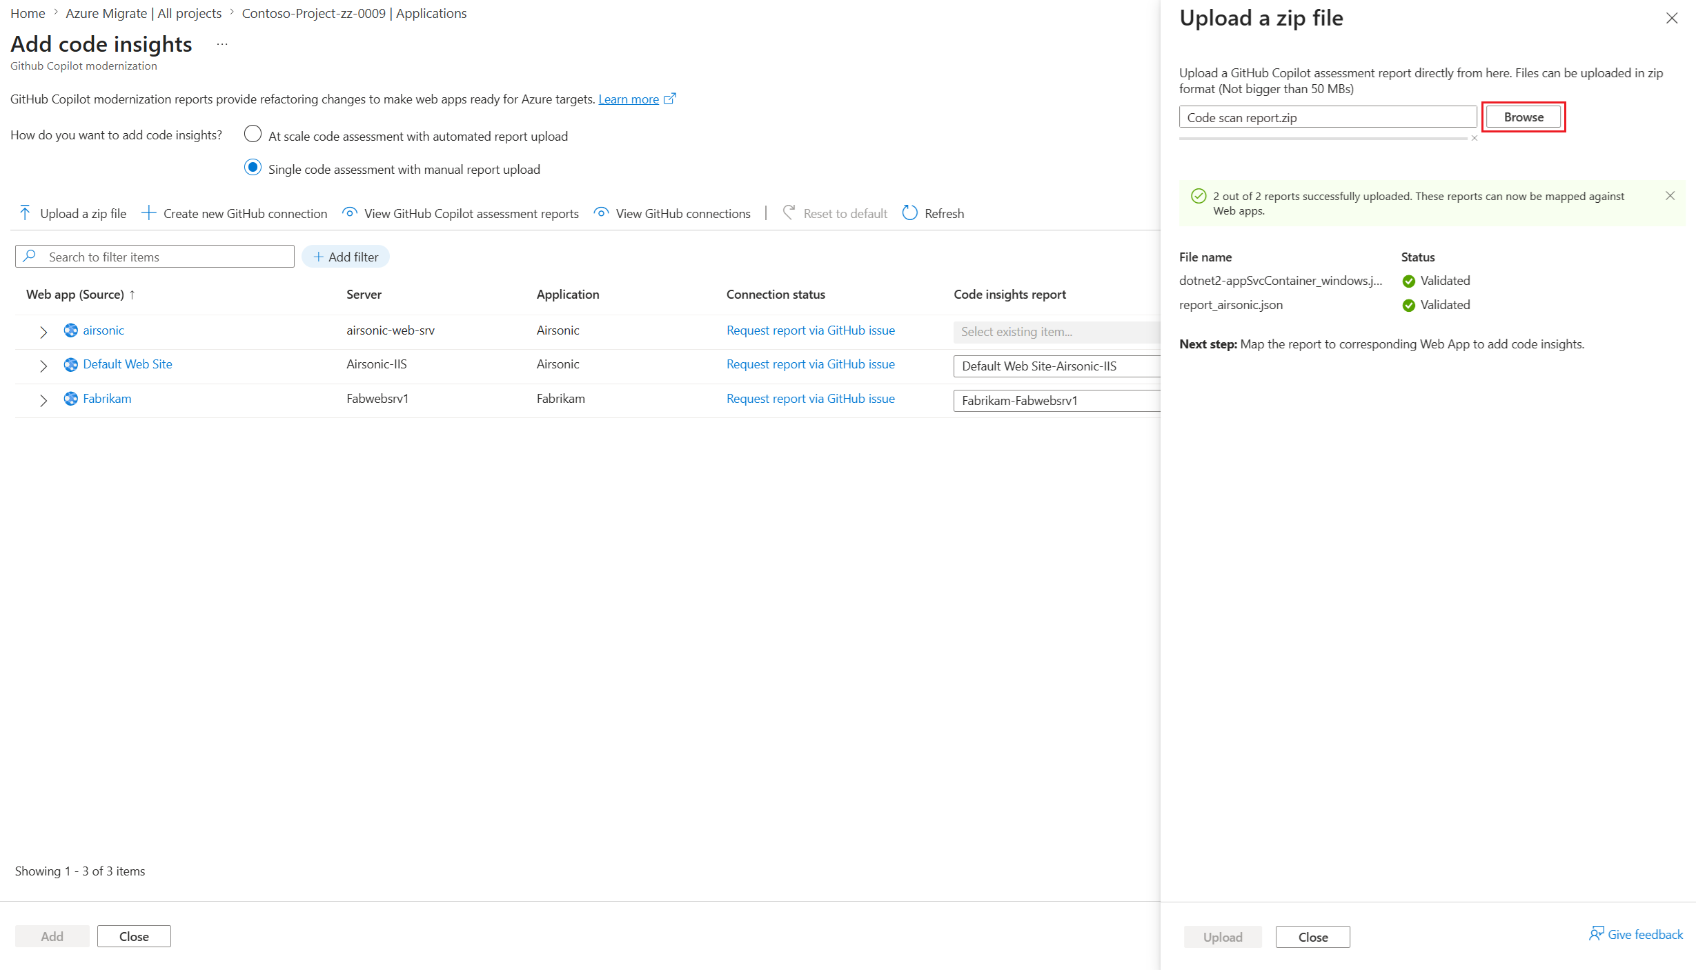Click the Code insights report column header

(1009, 295)
